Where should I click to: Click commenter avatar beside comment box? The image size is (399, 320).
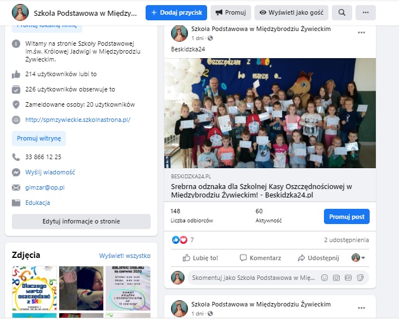point(178,278)
